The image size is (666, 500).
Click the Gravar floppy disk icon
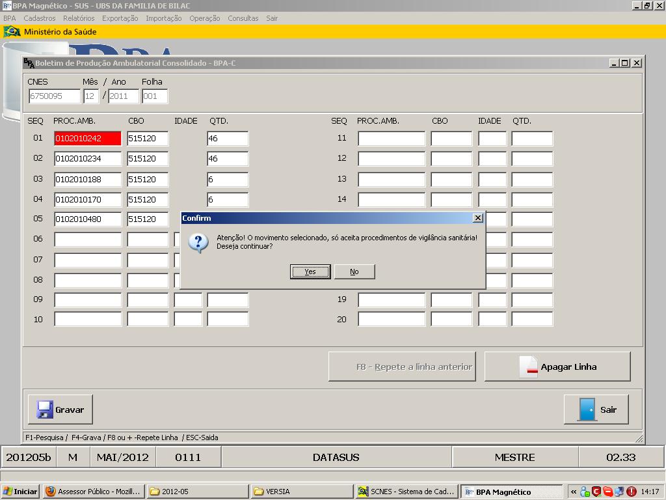coord(44,410)
